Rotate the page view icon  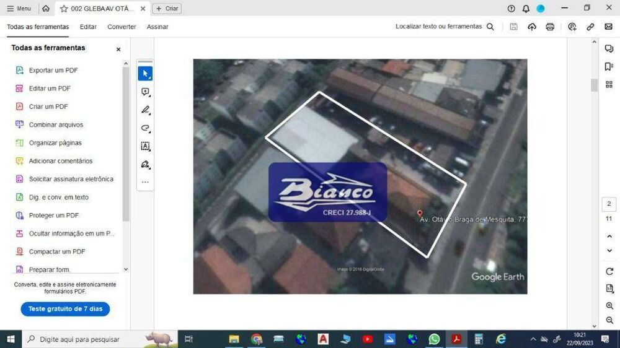pyautogui.click(x=609, y=271)
